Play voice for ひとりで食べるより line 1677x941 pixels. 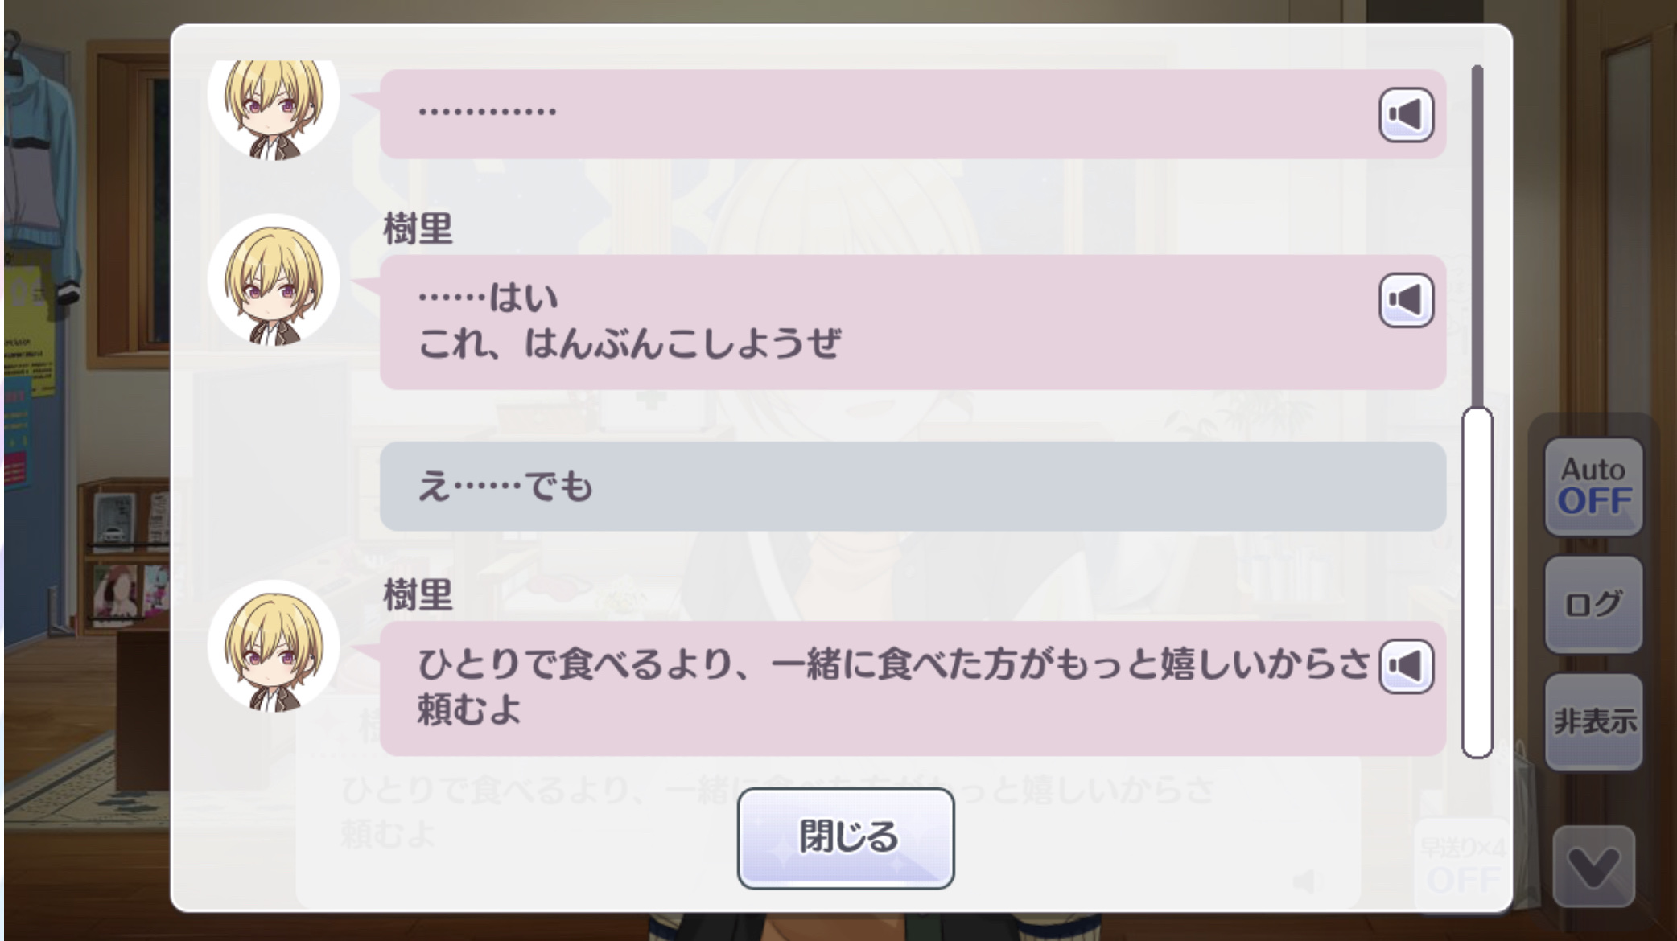(x=1406, y=666)
